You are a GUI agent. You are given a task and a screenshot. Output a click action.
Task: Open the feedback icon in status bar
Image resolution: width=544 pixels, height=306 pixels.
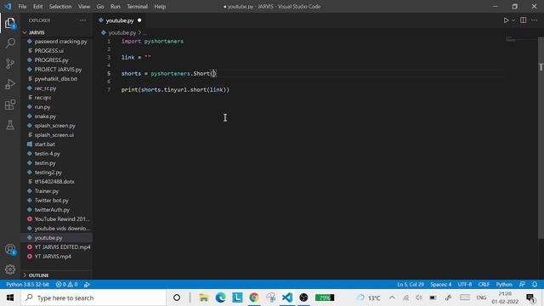click(x=522, y=285)
